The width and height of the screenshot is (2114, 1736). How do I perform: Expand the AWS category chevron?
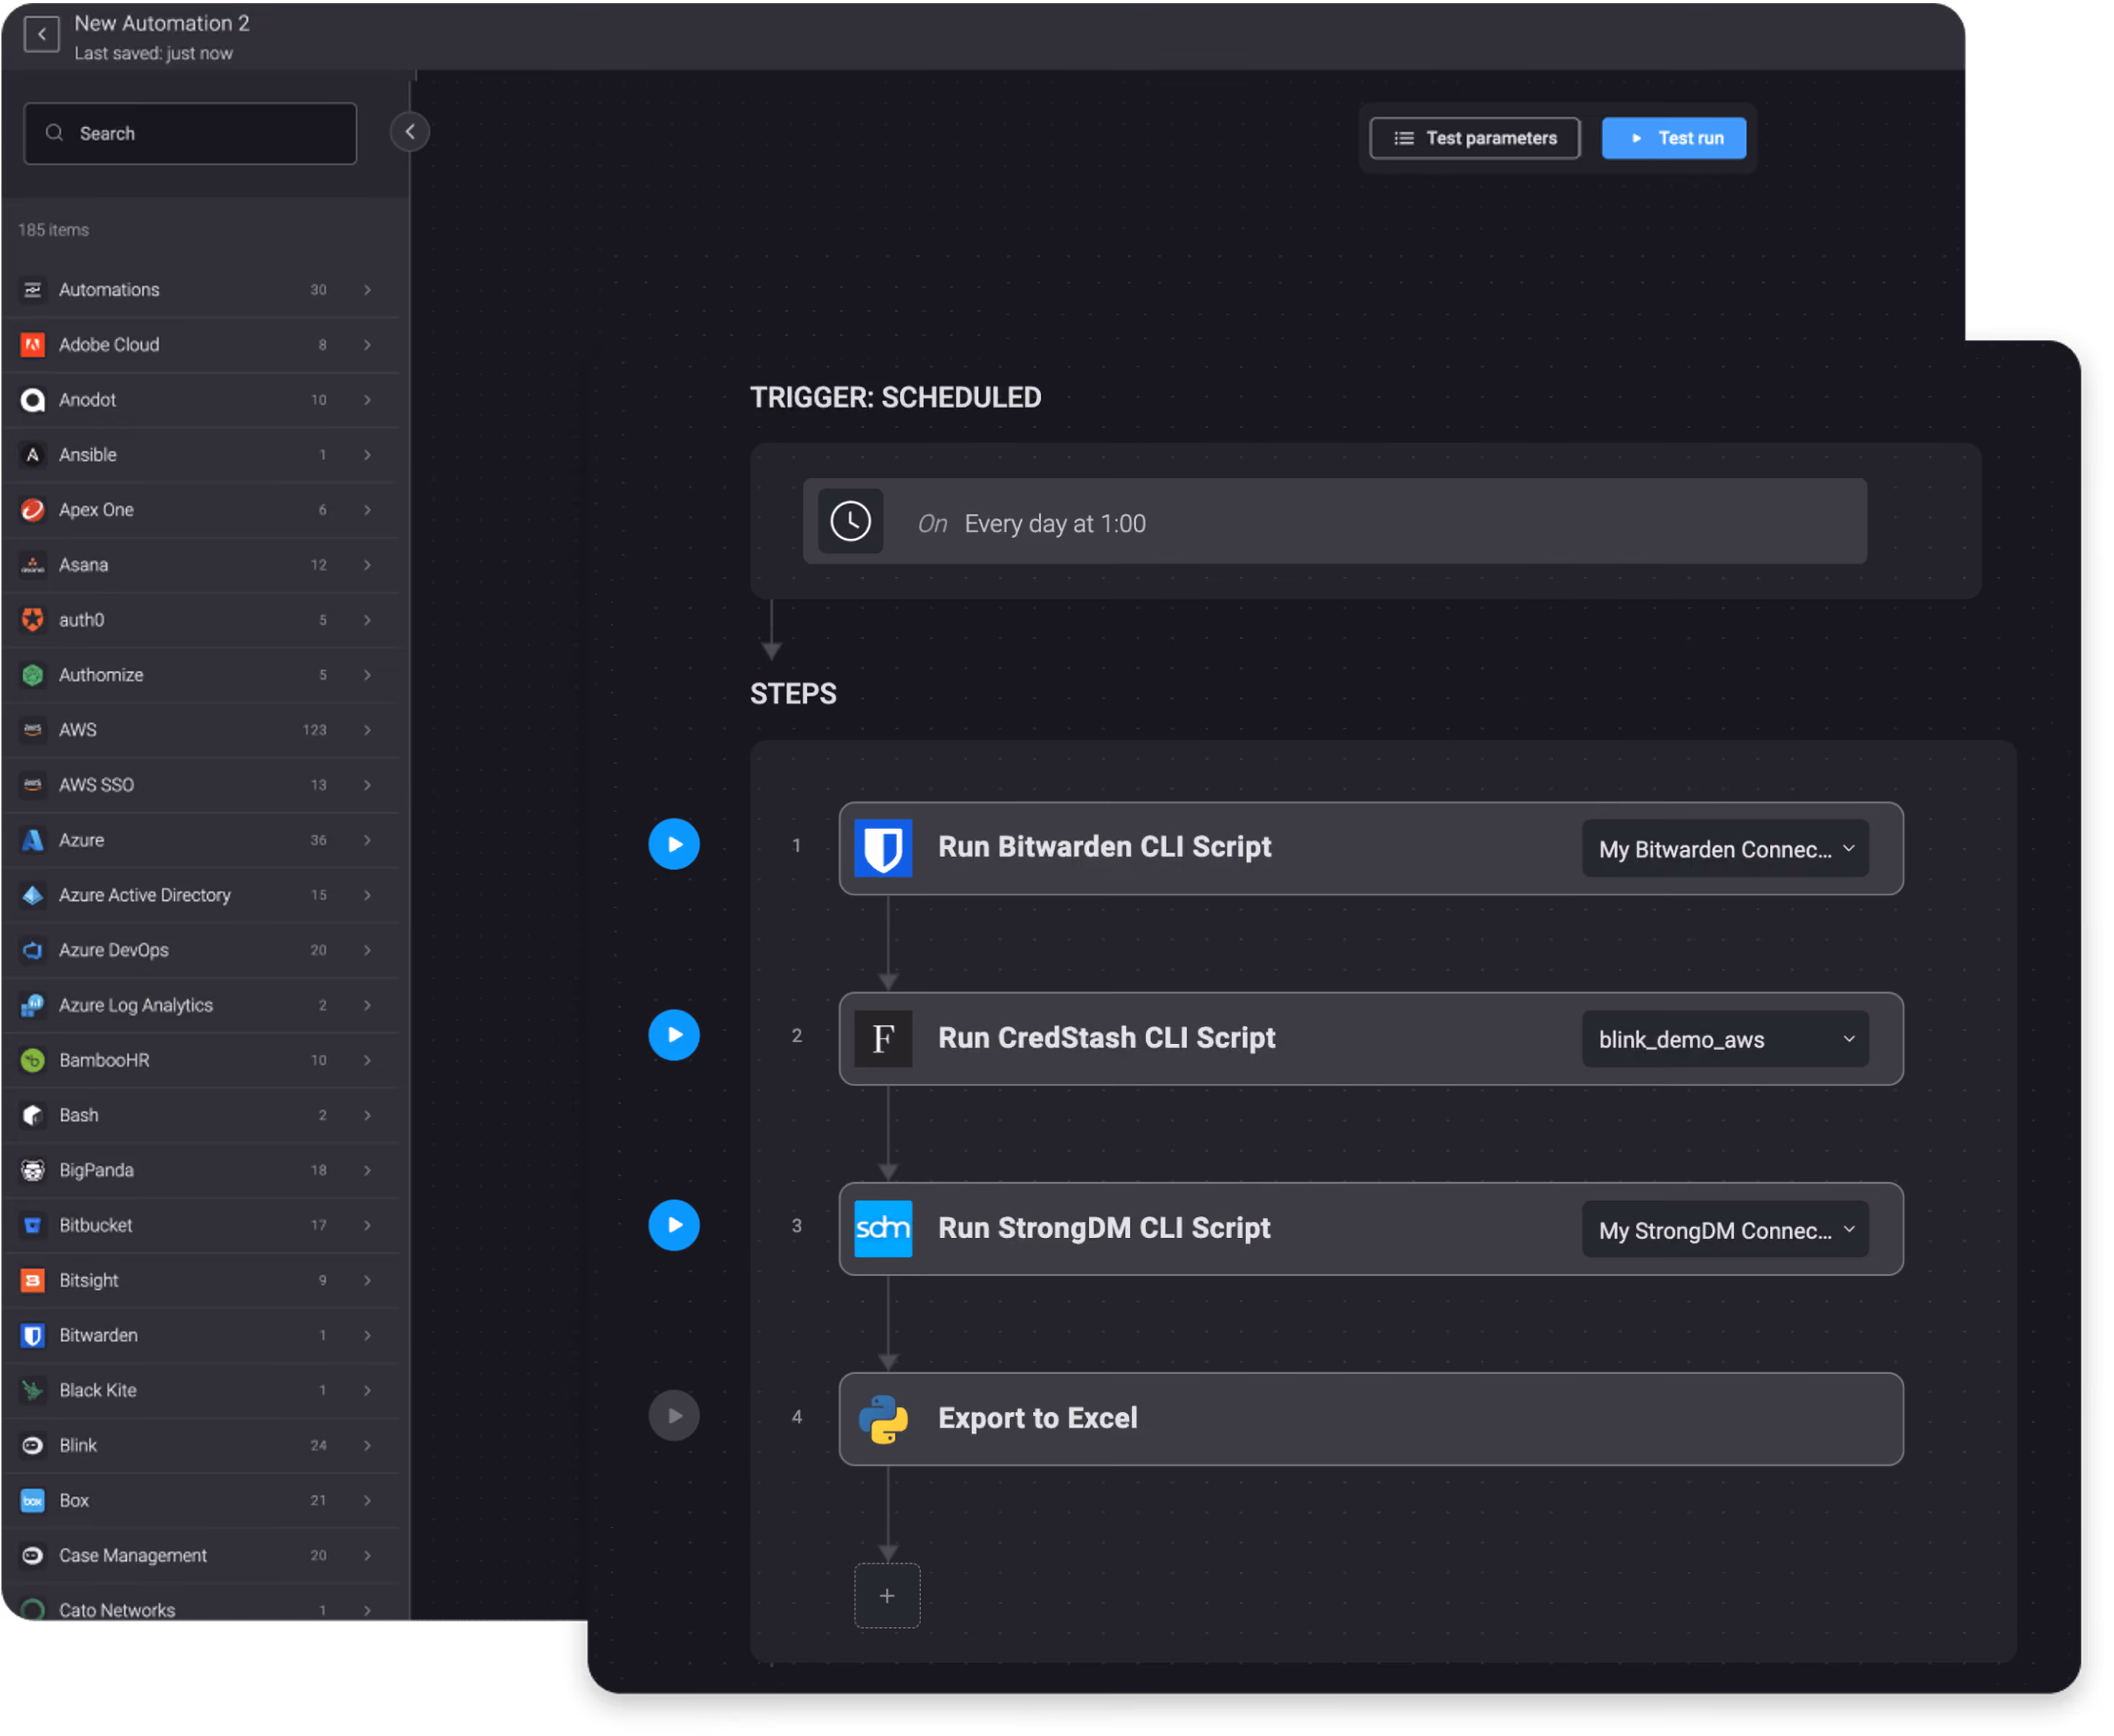pos(368,730)
